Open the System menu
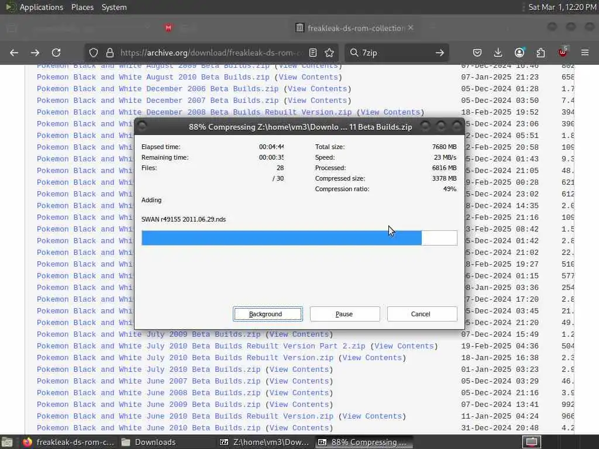Viewport: 599px width, 449px height. coord(114,7)
